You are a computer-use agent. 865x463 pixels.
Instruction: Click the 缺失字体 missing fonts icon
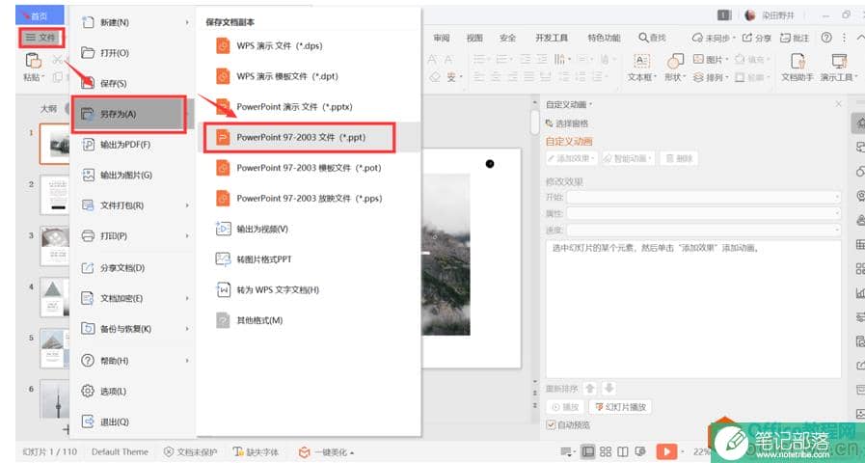tap(238, 452)
